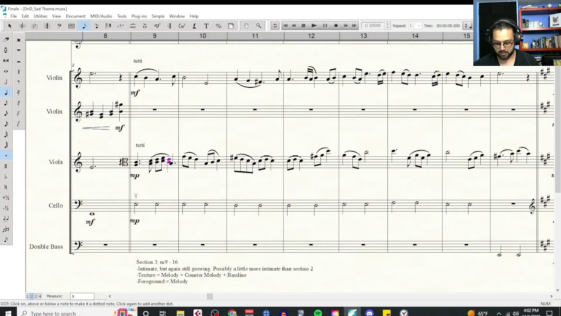Select the Chord CM7 tool
This screenshot has width=561, height=316.
181,26
